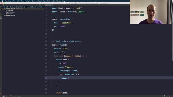Screen dimensions: 173x97
Task: Open the TODO tool window
Action: click(6, 96)
